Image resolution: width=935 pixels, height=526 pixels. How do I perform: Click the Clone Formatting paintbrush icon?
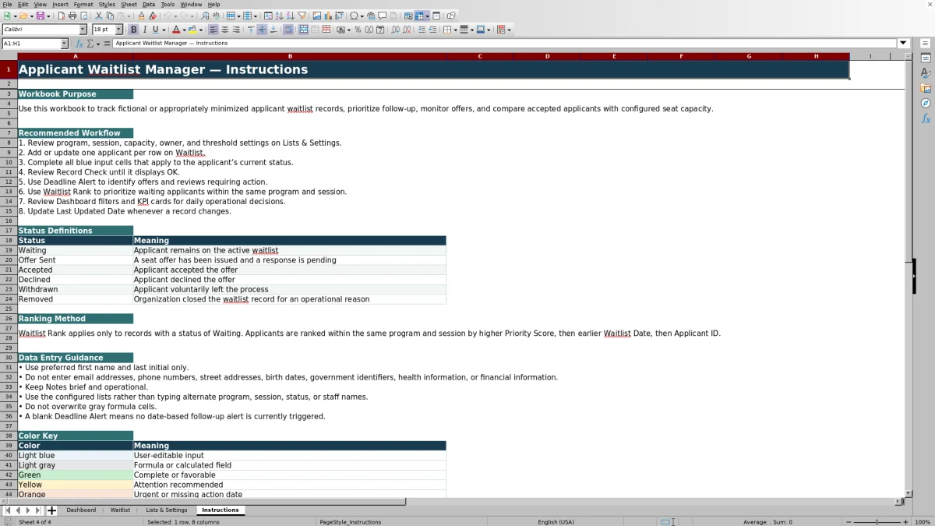point(141,16)
